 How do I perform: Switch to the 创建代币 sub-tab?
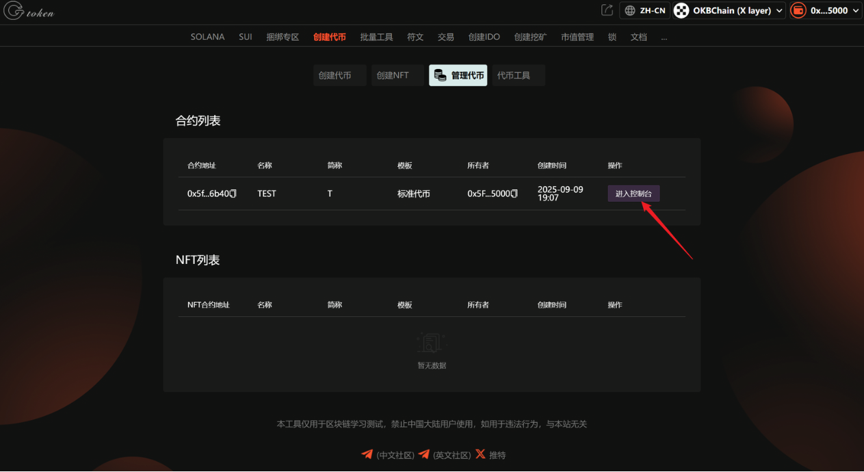339,75
